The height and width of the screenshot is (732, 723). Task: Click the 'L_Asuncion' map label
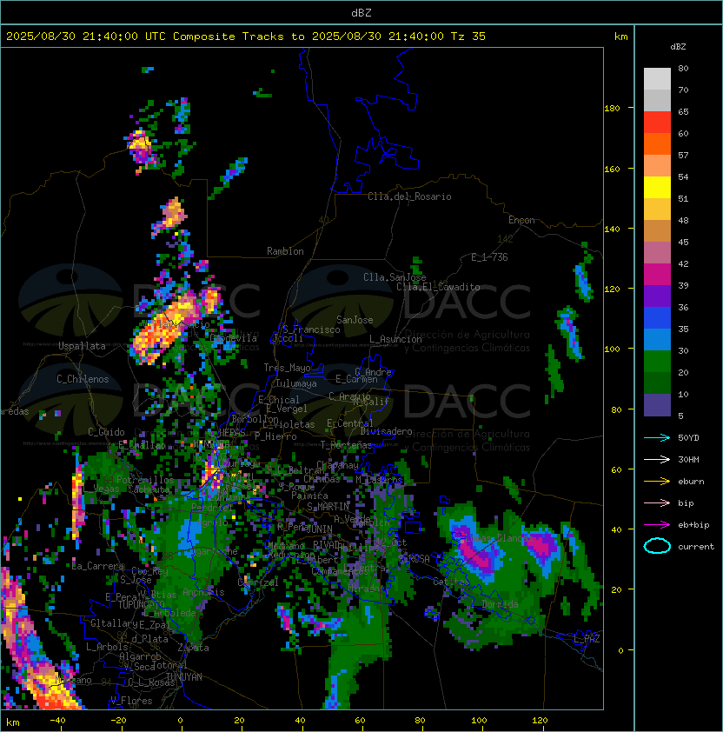click(395, 339)
